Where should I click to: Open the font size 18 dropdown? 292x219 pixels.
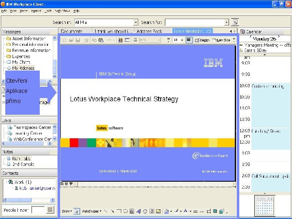[x=182, y=40]
